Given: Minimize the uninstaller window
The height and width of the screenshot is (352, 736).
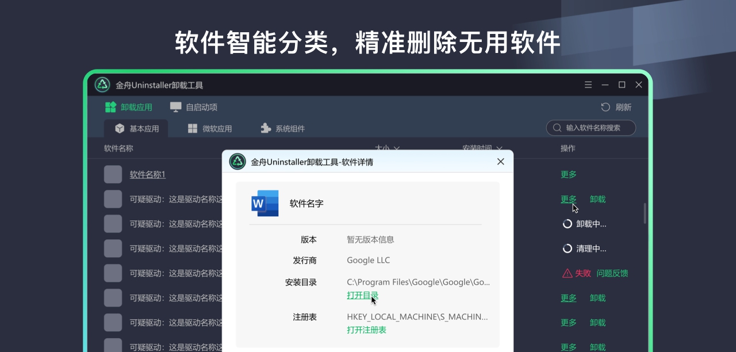Looking at the screenshot, I should point(605,85).
